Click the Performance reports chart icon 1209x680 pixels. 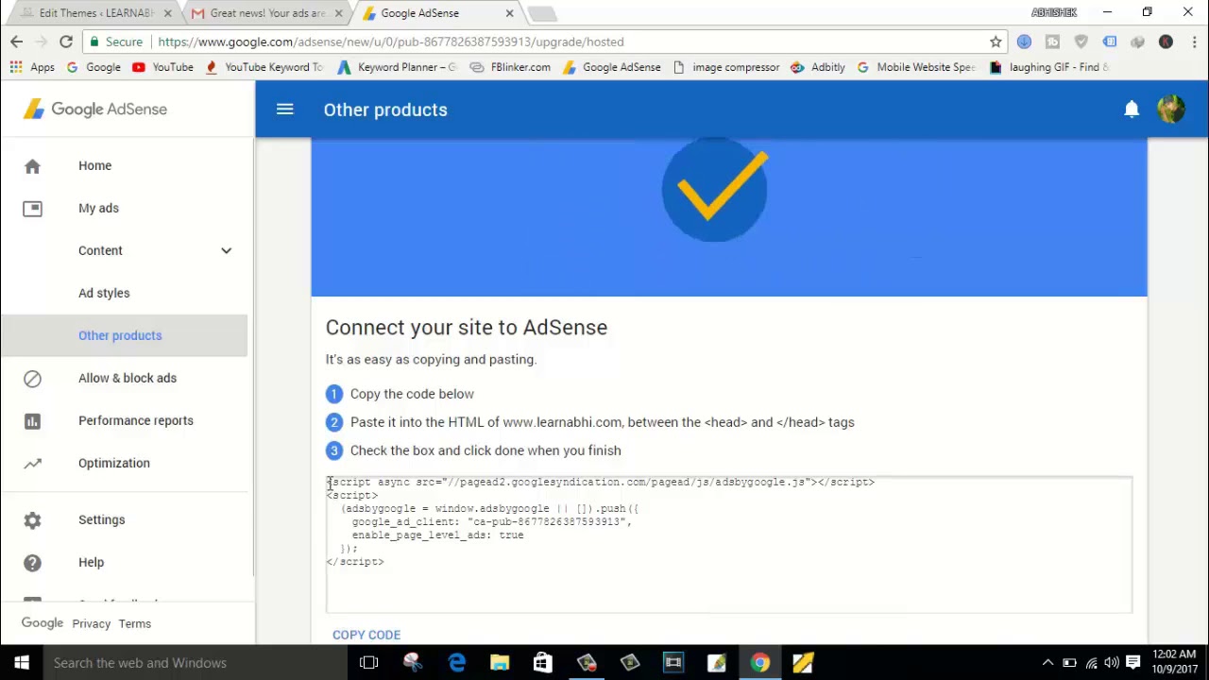click(x=32, y=421)
